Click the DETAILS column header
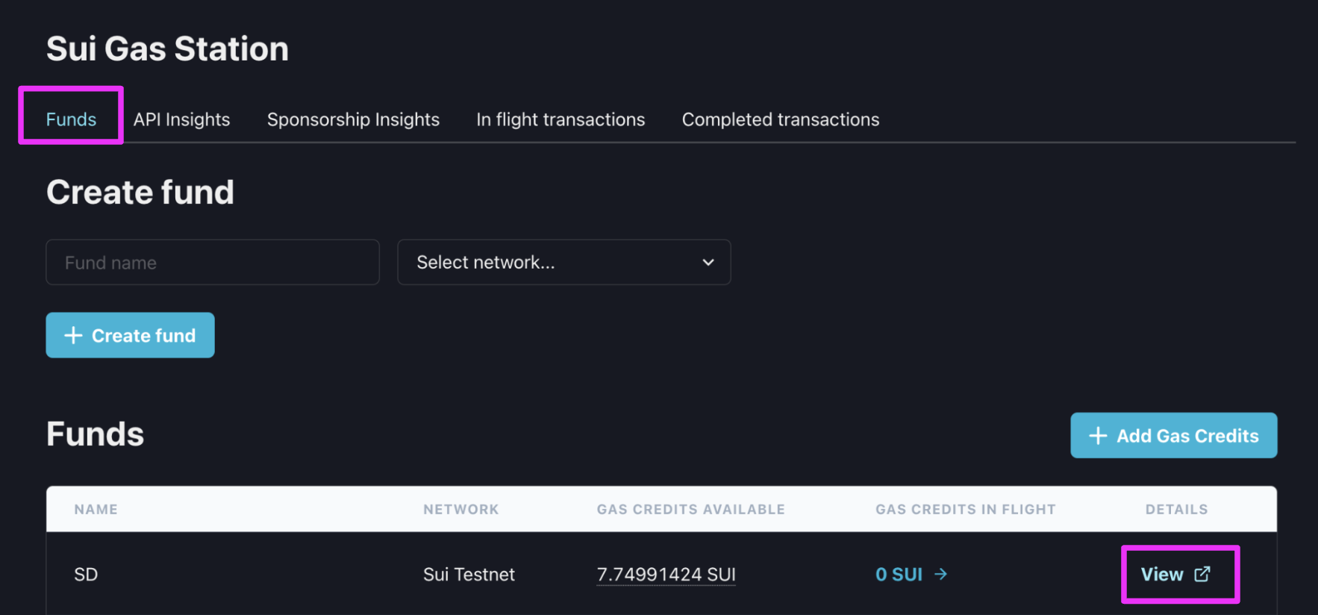The height and width of the screenshot is (615, 1318). [x=1176, y=509]
